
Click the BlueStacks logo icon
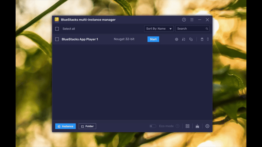click(x=57, y=20)
